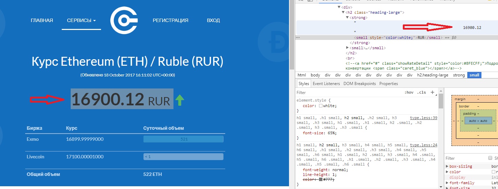Screen dimensions: 498x189
Task: Click scroll-down arrow of Styles pane
Action: point(441,187)
